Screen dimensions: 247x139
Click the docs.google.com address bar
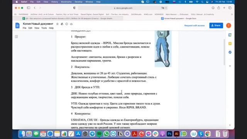tap(123, 8)
